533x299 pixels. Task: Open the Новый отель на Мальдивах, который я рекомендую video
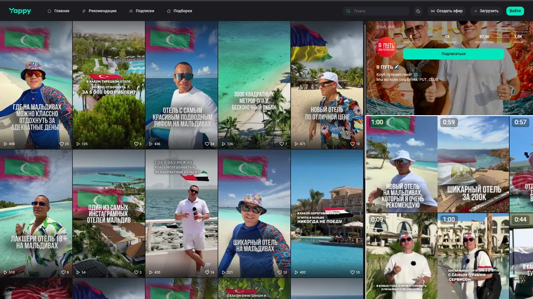[402, 164]
